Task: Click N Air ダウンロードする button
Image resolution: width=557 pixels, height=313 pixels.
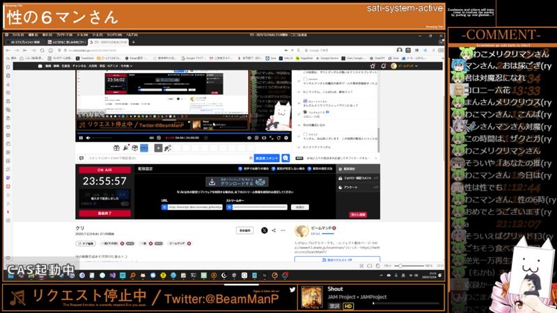Action: (x=237, y=182)
